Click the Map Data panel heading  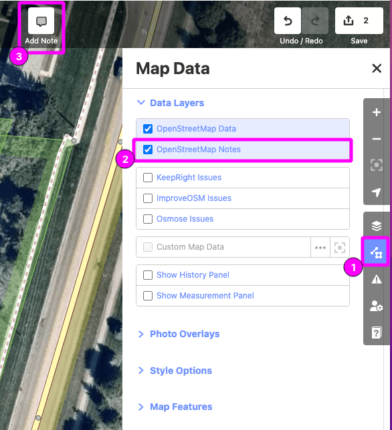pos(173,68)
